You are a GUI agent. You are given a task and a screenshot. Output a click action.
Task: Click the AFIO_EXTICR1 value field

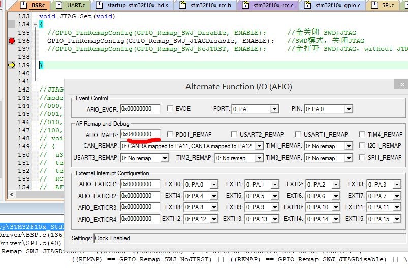click(x=140, y=184)
